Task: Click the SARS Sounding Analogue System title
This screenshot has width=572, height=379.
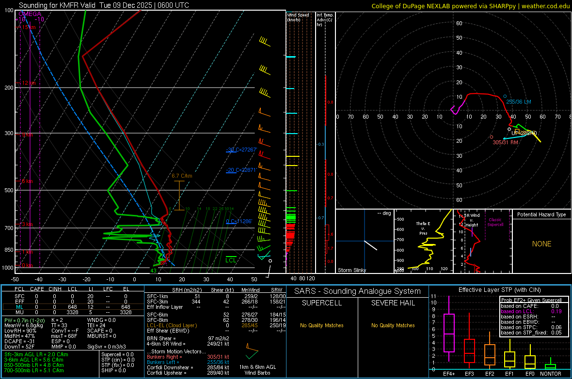Action: [x=358, y=291]
